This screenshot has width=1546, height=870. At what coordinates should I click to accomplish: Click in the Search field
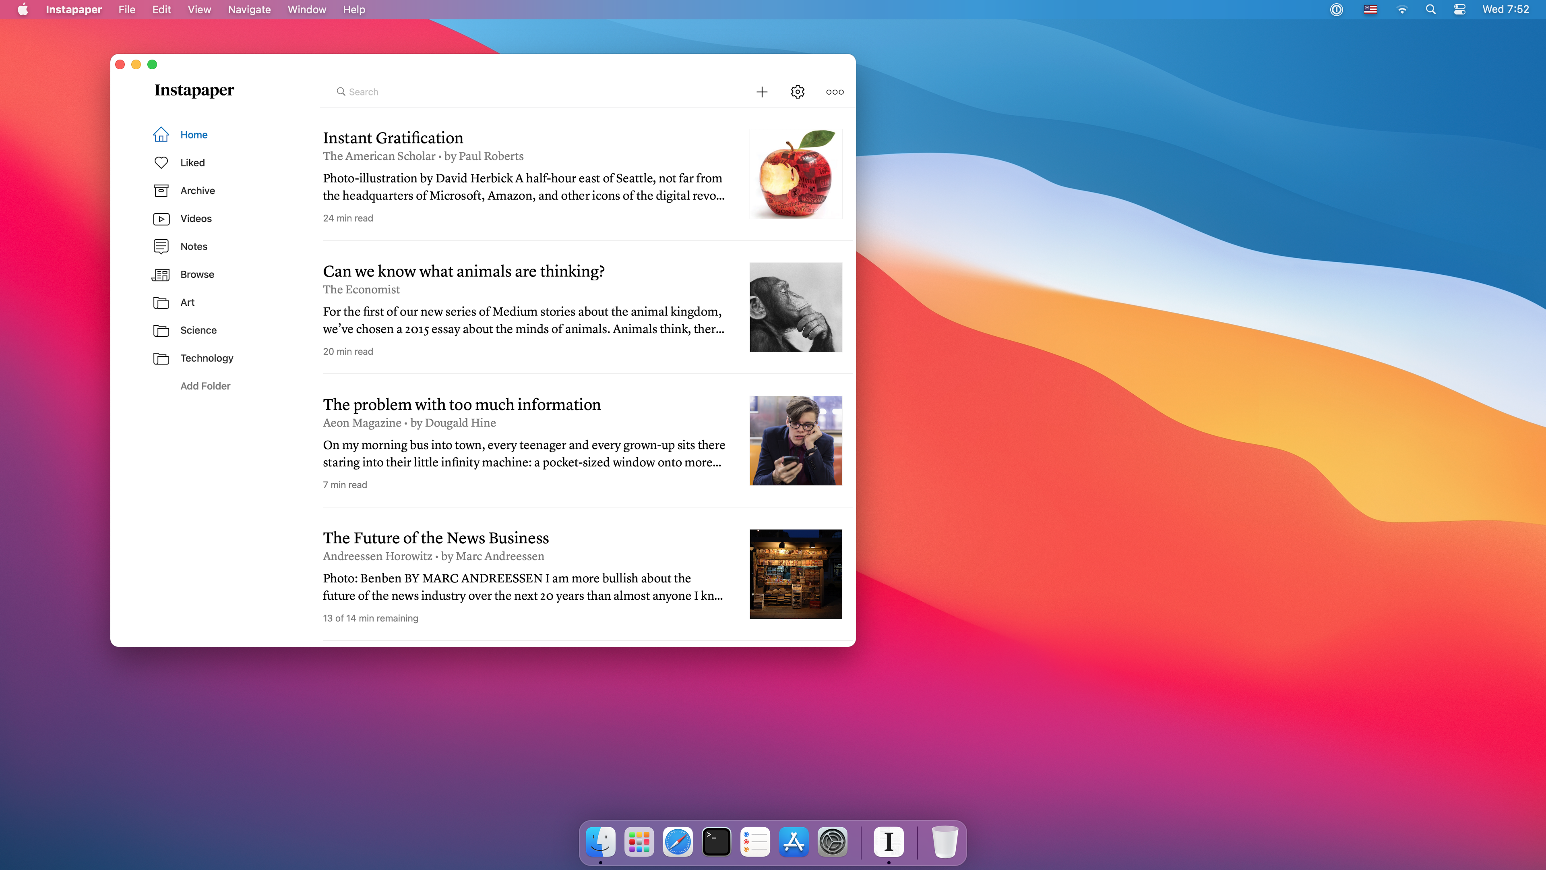pos(528,92)
